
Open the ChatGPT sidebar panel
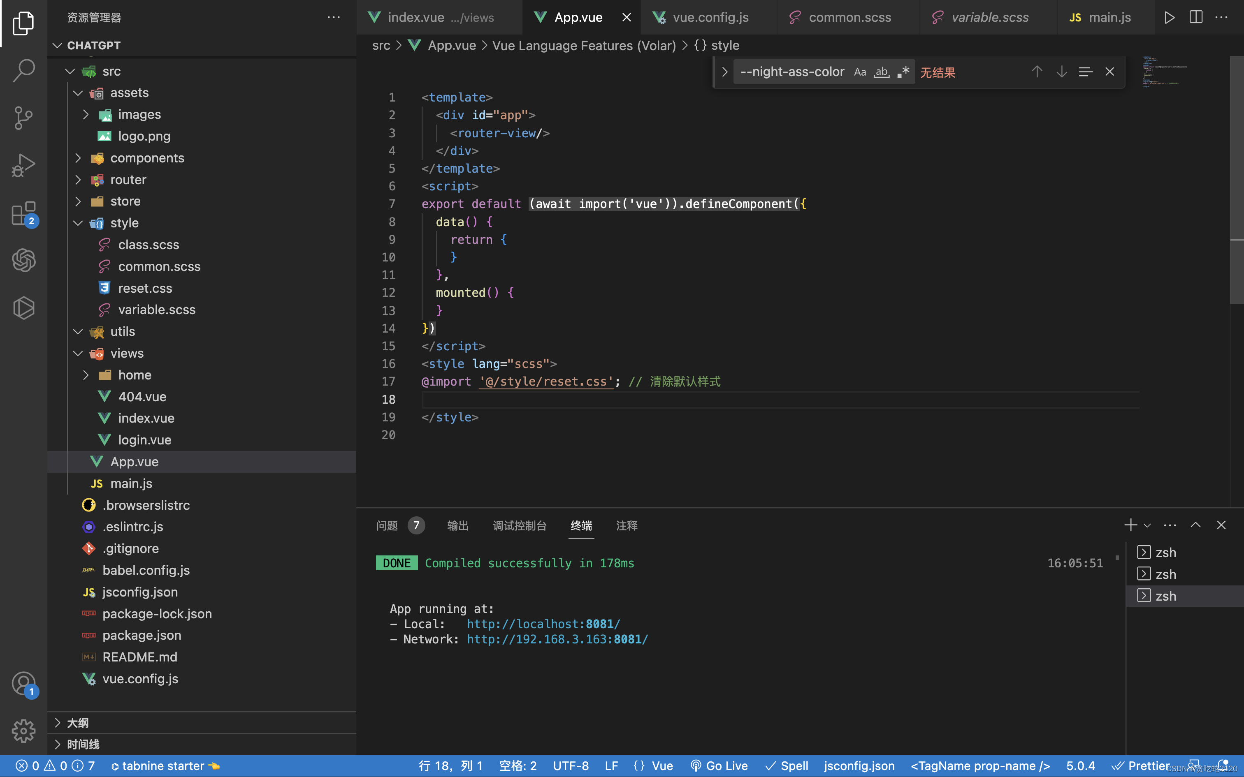point(23,260)
